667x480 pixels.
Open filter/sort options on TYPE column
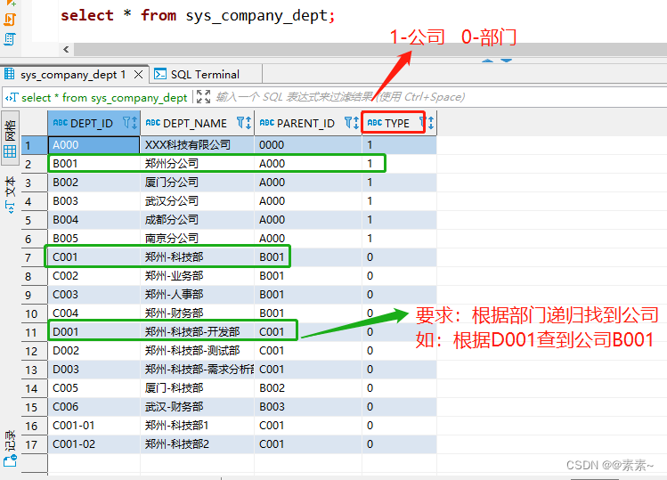pos(427,123)
